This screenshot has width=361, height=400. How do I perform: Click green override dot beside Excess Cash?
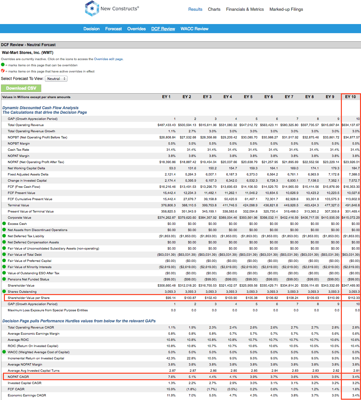click(4, 224)
